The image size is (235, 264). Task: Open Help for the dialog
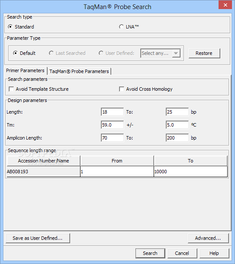pyautogui.click(x=214, y=253)
